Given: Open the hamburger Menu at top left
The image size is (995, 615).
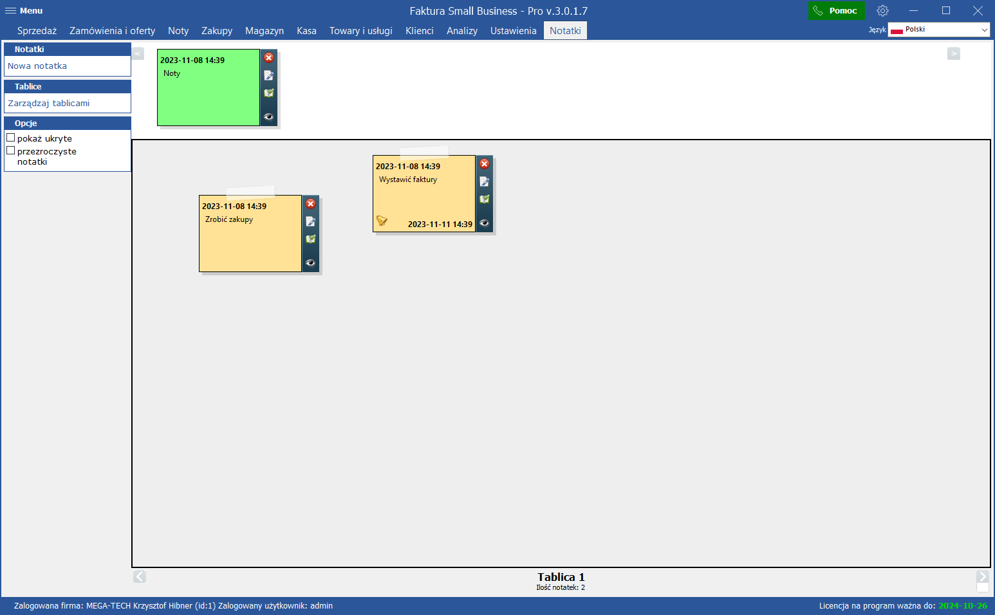Looking at the screenshot, I should click(x=24, y=11).
